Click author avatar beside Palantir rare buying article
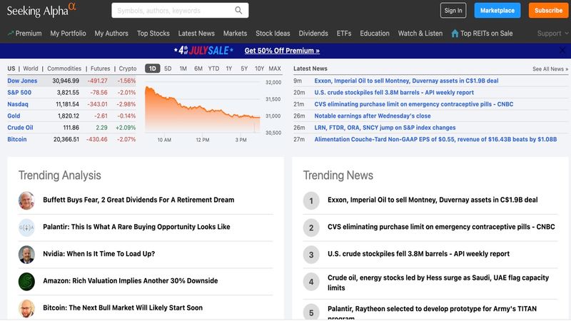 tap(26, 228)
